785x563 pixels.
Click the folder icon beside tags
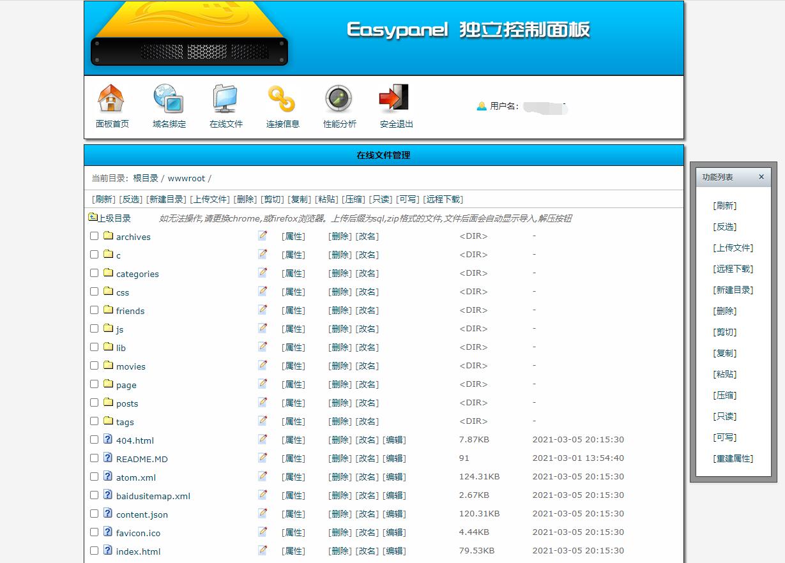pyautogui.click(x=108, y=421)
